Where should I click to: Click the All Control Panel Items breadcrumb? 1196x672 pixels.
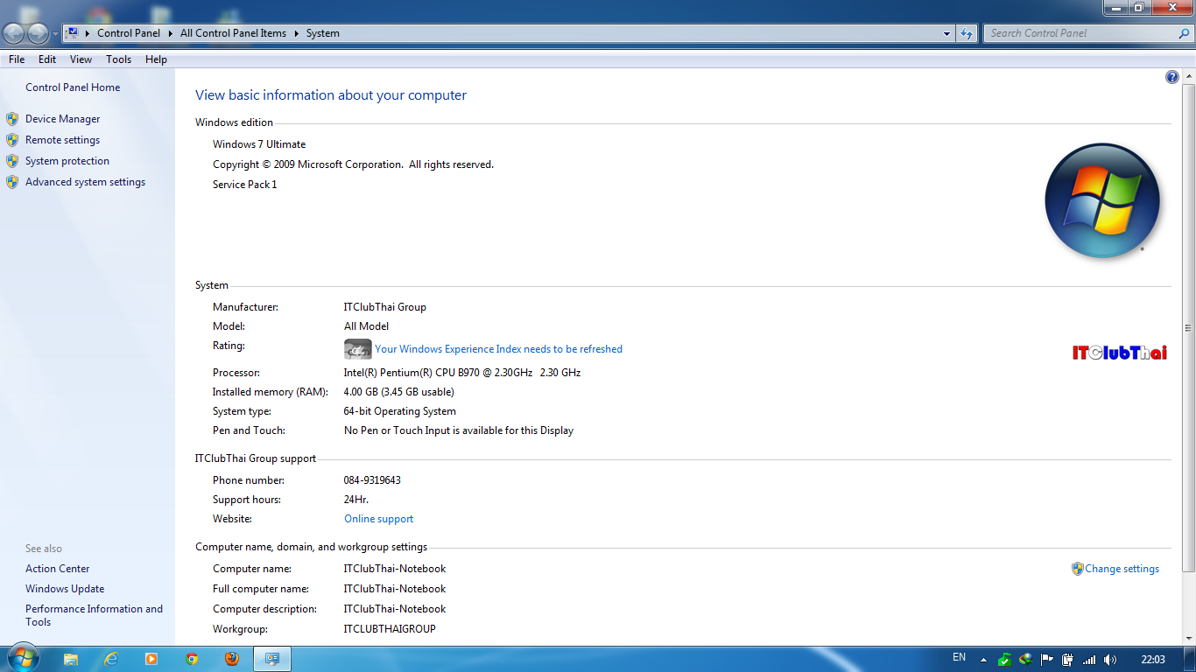(233, 33)
